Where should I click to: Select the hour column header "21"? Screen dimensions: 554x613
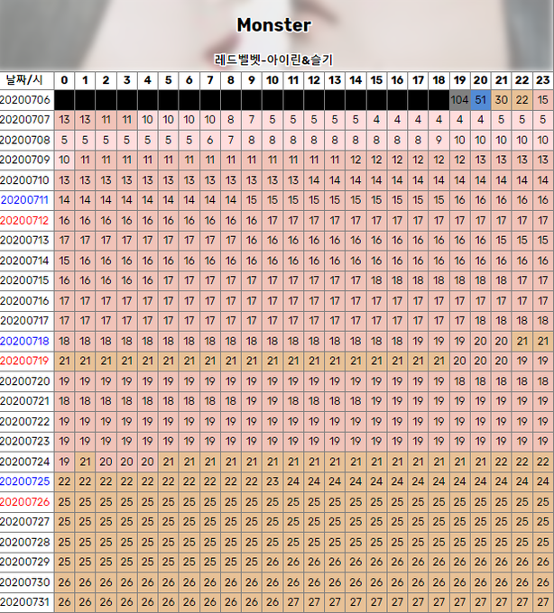(x=501, y=80)
